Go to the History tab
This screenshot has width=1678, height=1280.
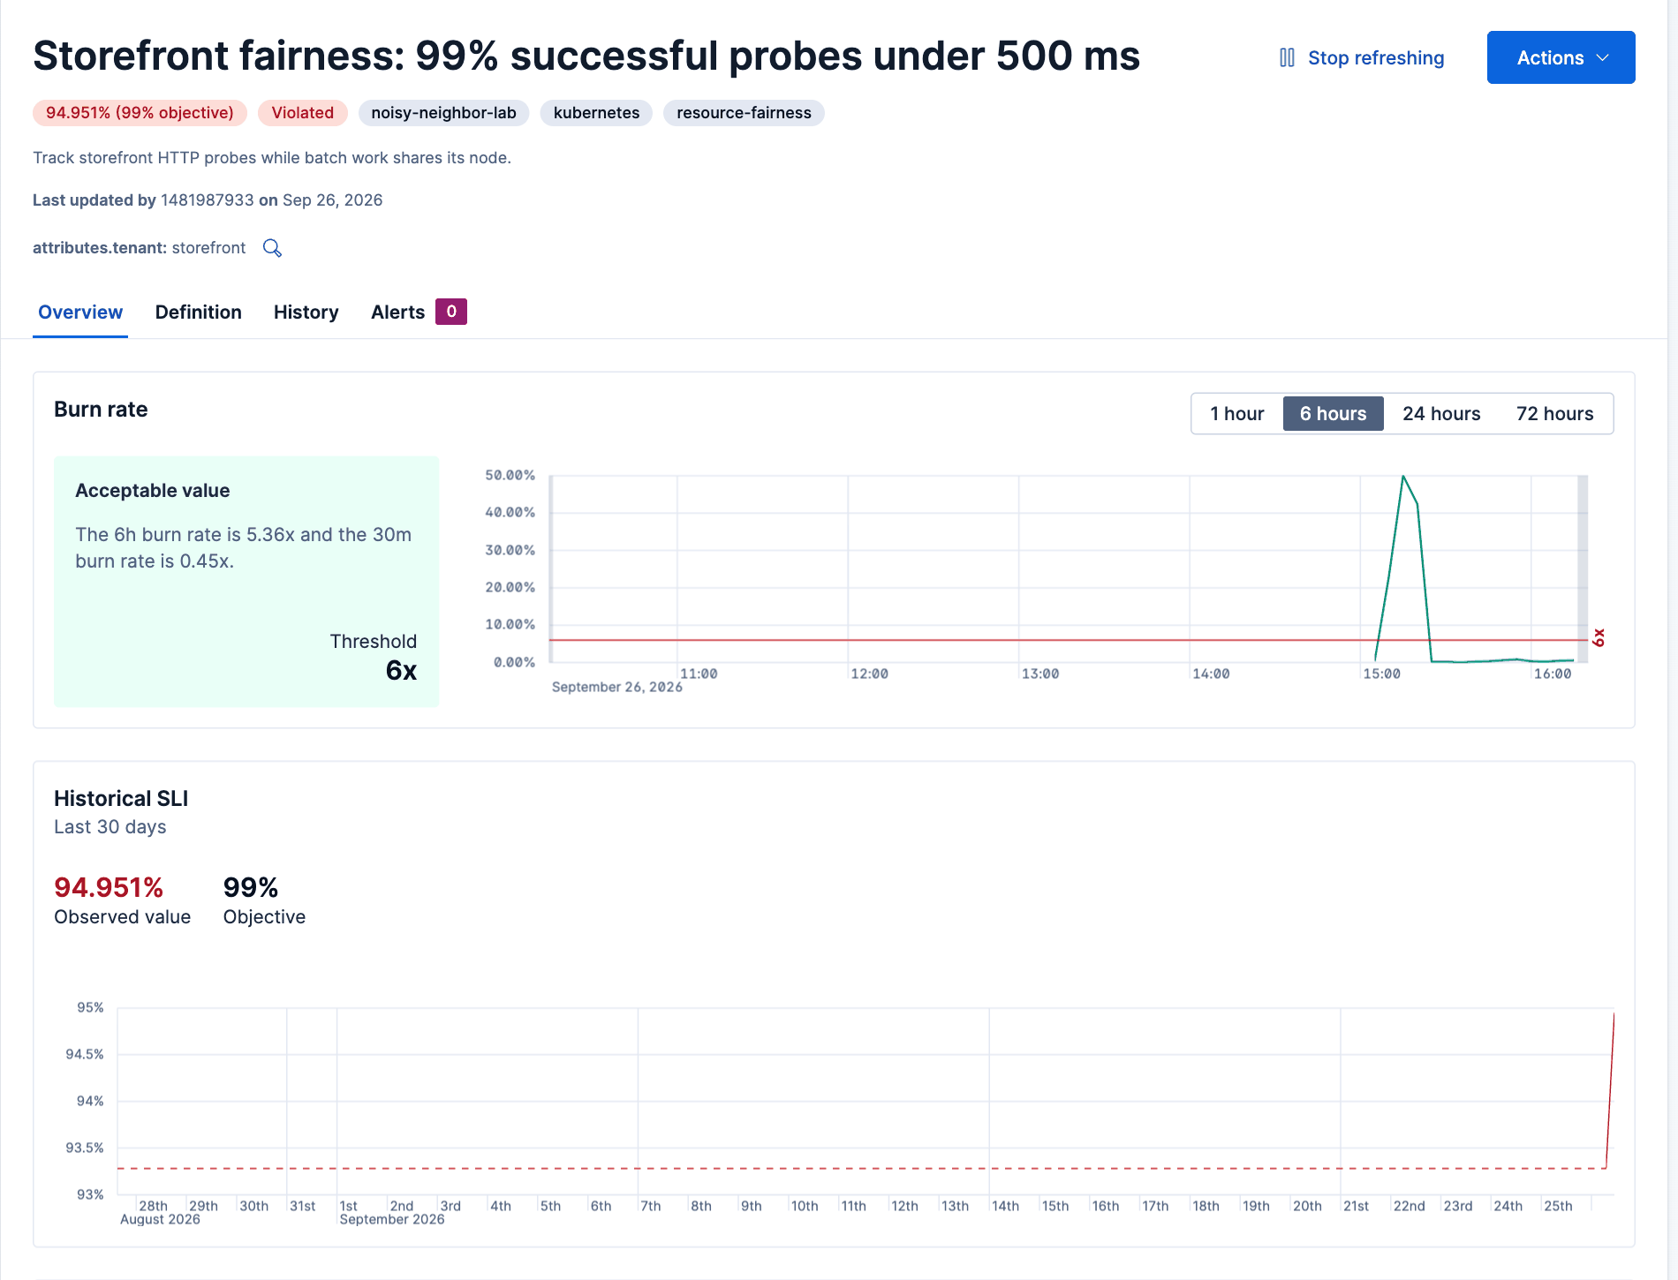click(x=306, y=312)
